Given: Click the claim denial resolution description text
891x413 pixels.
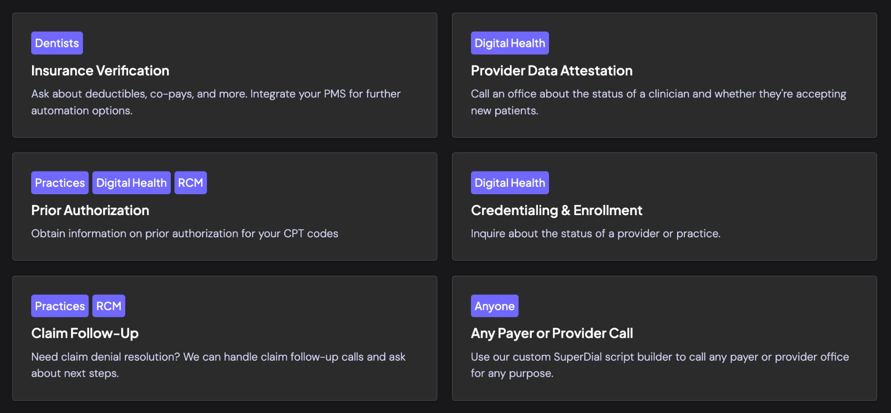Looking at the screenshot, I should pos(218,365).
